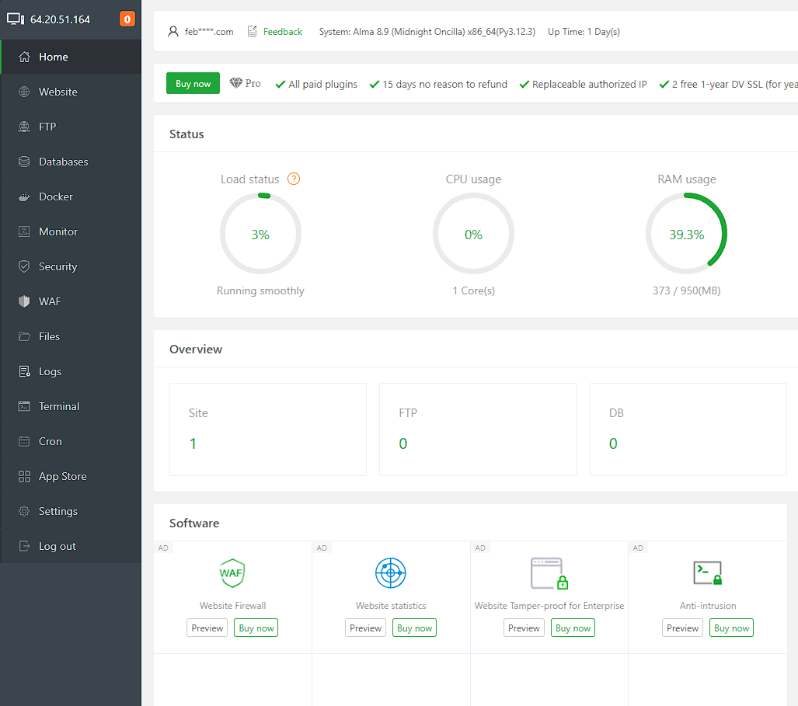Select Security in the sidebar
798x706 pixels.
71,266
